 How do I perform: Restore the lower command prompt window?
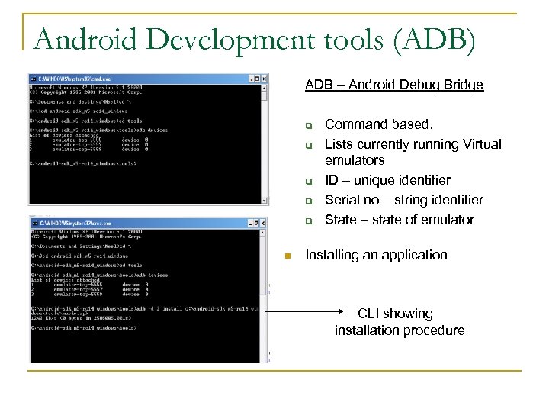pos(256,223)
